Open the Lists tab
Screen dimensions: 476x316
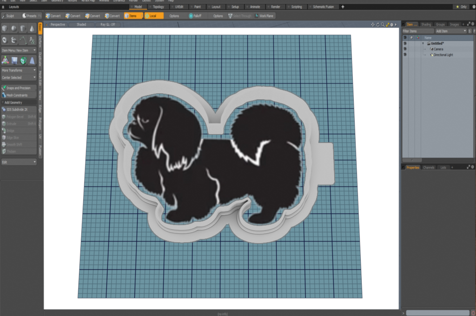pyautogui.click(x=443, y=167)
